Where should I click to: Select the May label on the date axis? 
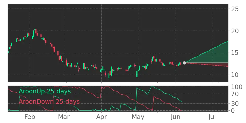[138, 117]
